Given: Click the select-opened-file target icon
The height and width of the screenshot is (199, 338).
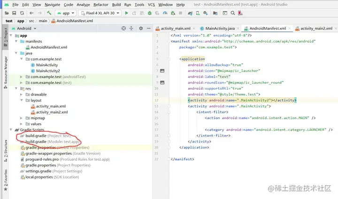Looking at the screenshot, I should [123, 28].
